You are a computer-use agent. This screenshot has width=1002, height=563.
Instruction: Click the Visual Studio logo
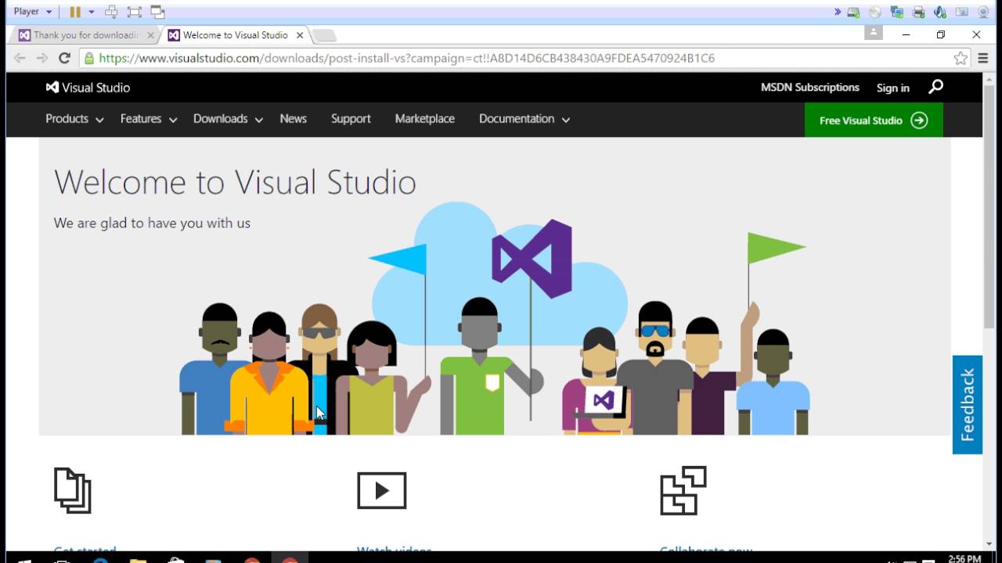(88, 88)
